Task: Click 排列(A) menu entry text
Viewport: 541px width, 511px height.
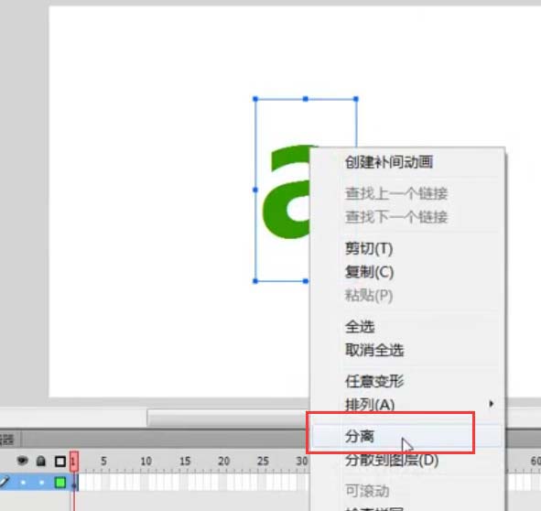Action: (x=370, y=404)
